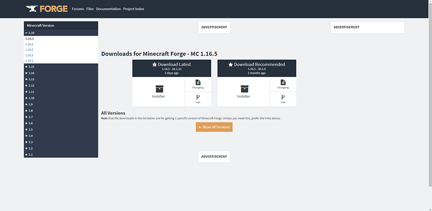Open the Documentation menu item
This screenshot has width=432, height=211.
[108, 9]
